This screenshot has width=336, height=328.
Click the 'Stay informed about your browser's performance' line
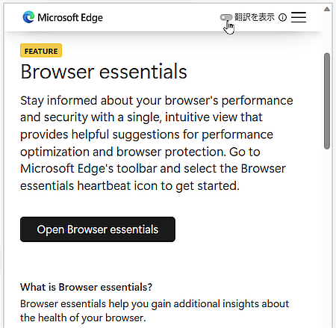(157, 101)
